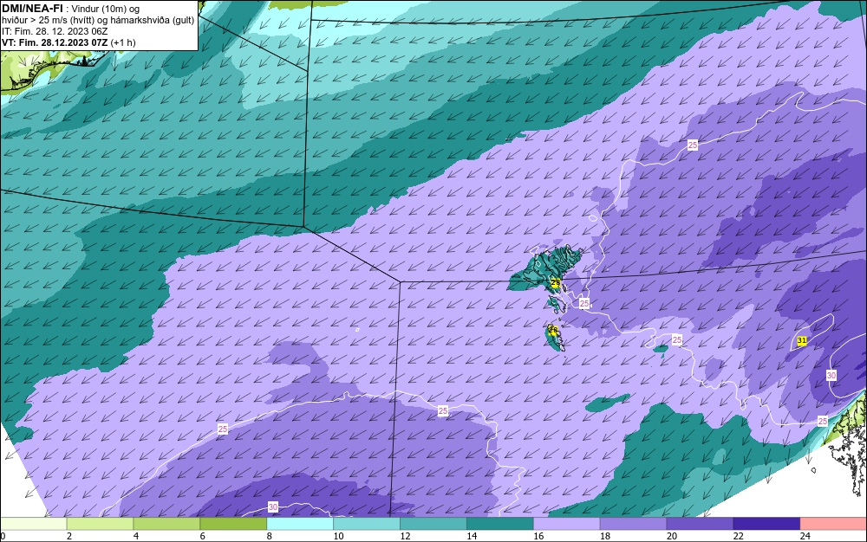
Task: Click the 'IT: Fim. 28. 12. 2023 06Z' timestamp
Action: [x=55, y=31]
